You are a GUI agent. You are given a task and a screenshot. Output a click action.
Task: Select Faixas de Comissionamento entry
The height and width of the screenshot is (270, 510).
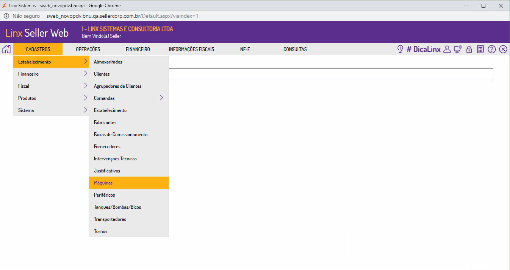129,134
